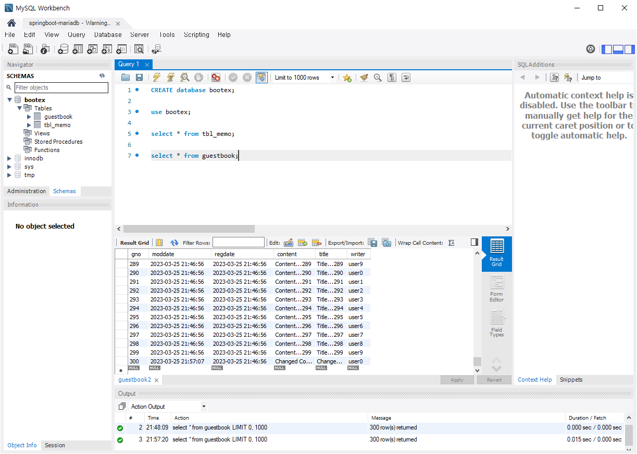Screen dimensions: 637x454
Task: Open the object inspector icon
Action: click(45, 49)
